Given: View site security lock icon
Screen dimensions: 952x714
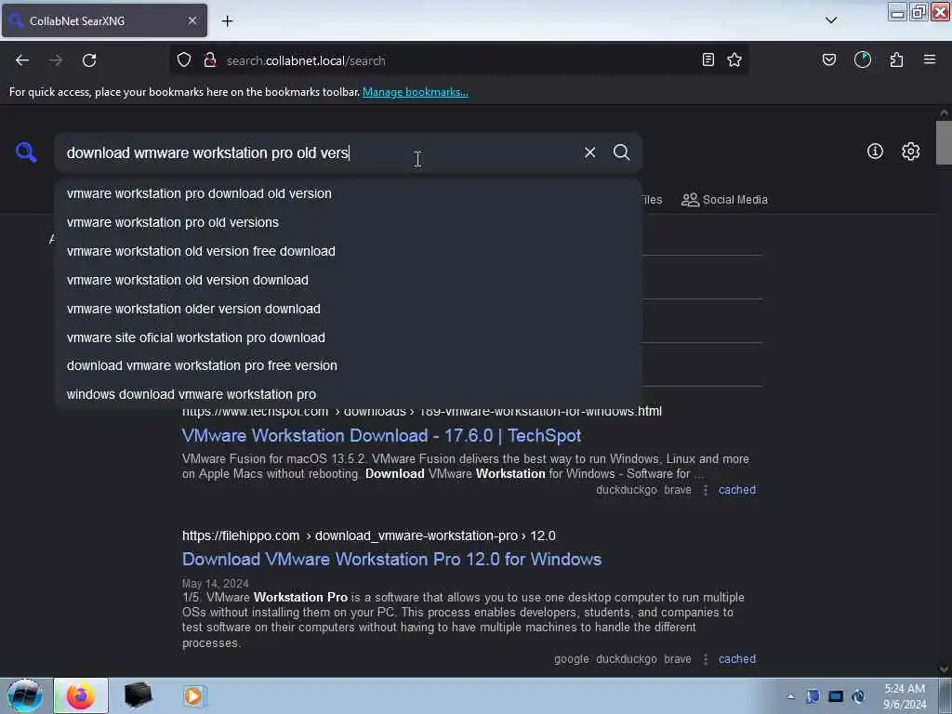Looking at the screenshot, I should click(x=210, y=59).
